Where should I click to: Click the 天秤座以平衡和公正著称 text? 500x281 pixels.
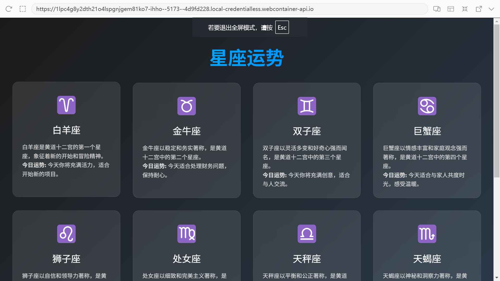pos(305,276)
